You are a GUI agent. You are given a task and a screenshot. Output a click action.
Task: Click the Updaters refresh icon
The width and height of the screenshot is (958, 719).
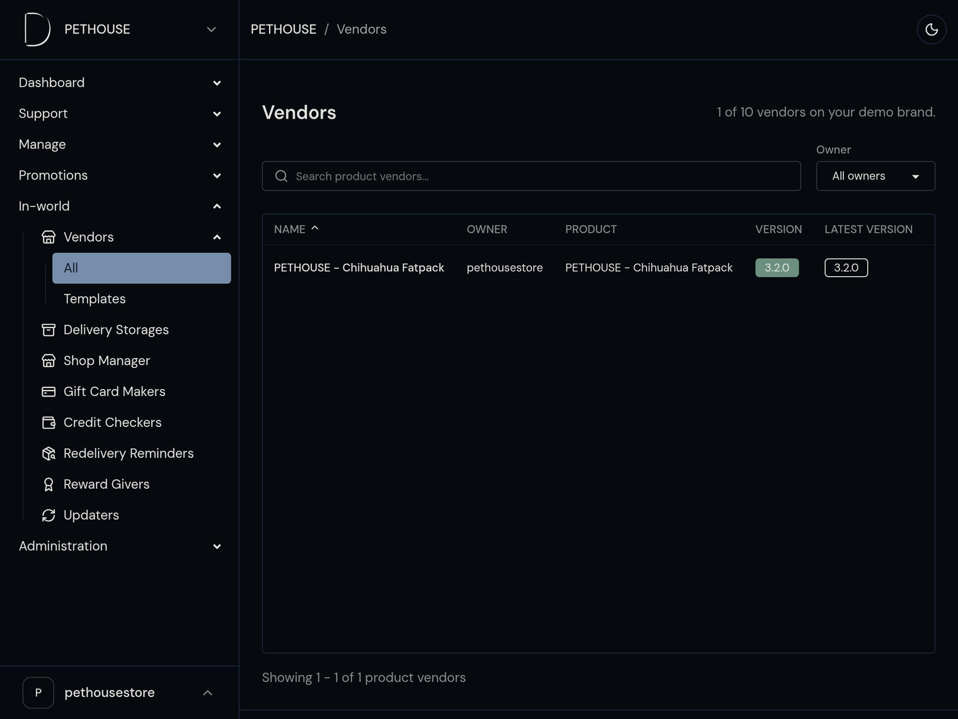coord(49,515)
